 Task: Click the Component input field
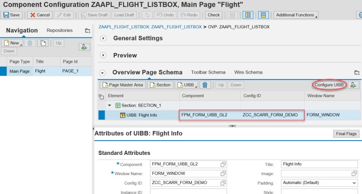pos(188,164)
